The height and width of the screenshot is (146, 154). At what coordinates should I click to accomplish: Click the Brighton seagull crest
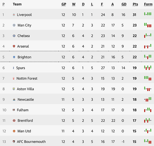[14, 57]
